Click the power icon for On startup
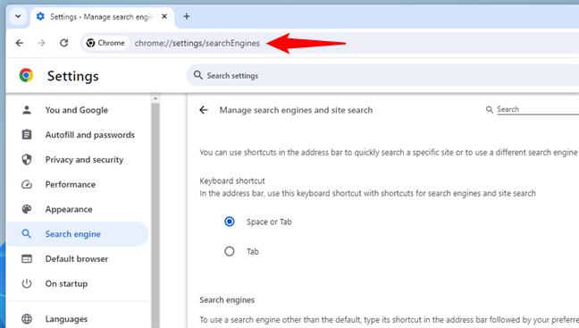Image resolution: width=579 pixels, height=328 pixels. coord(27,283)
